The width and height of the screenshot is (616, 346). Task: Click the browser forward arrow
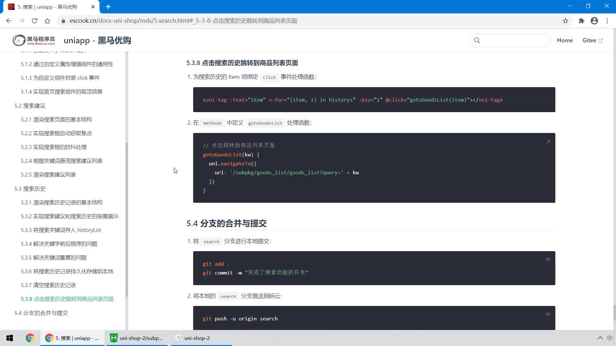tap(21, 21)
